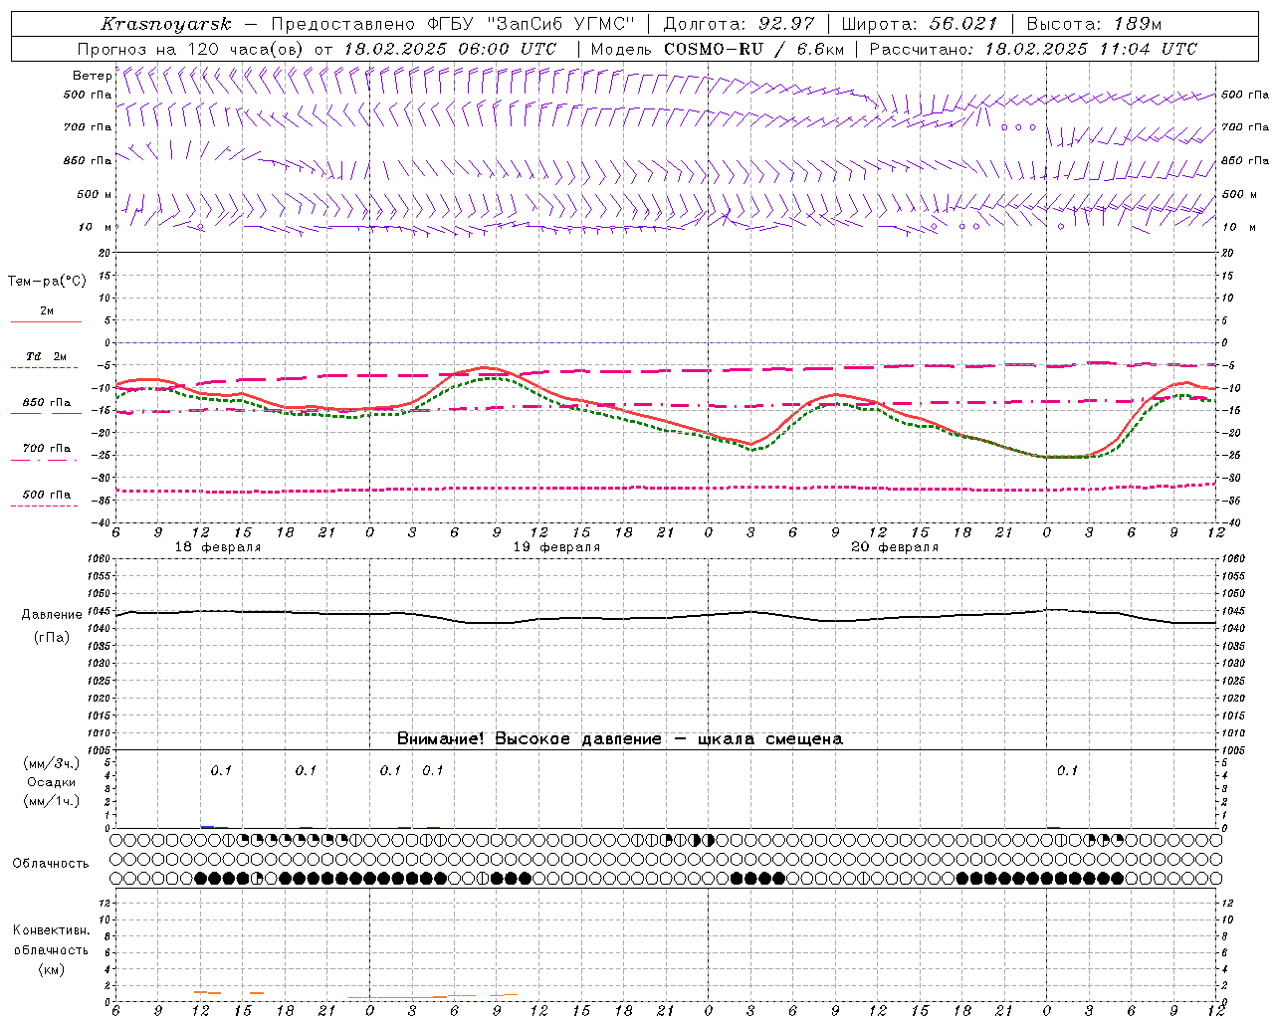Click the Осадки panel label
Image resolution: width=1274 pixels, height=1019 pixels.
51,782
